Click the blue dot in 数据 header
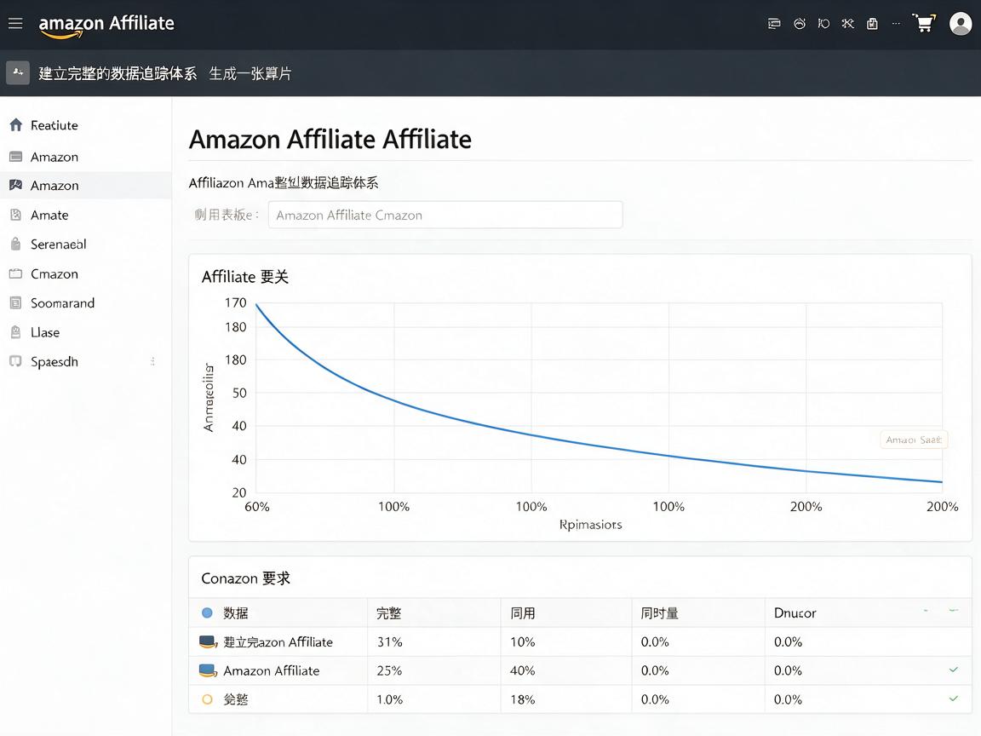 pos(207,612)
